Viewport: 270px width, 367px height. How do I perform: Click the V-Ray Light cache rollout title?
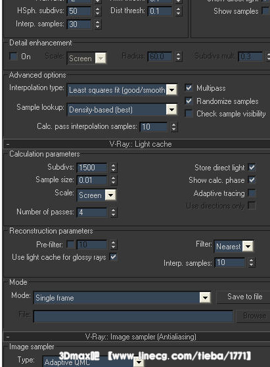pyautogui.click(x=141, y=144)
